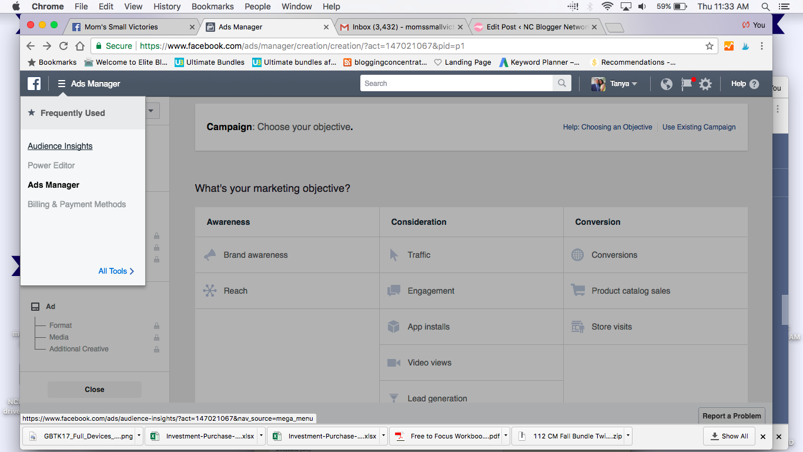Open Chrome's three-dot menu
The height and width of the screenshot is (452, 803).
762,46
